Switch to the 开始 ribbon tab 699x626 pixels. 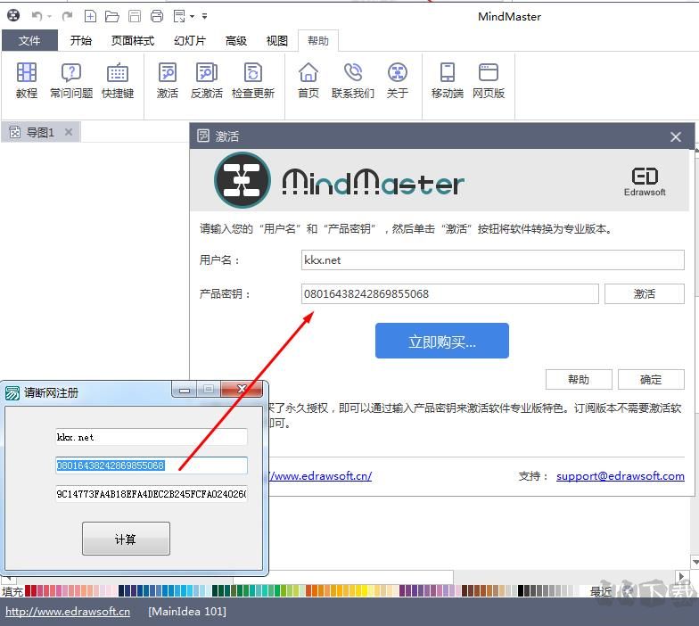[80, 41]
